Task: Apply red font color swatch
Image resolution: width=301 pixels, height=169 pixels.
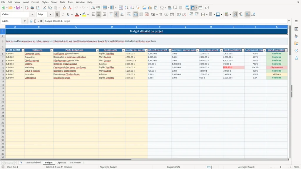Action: [x=77, y=14]
